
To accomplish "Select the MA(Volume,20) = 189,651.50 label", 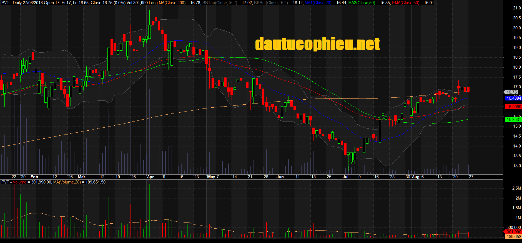I will tap(79, 182).
